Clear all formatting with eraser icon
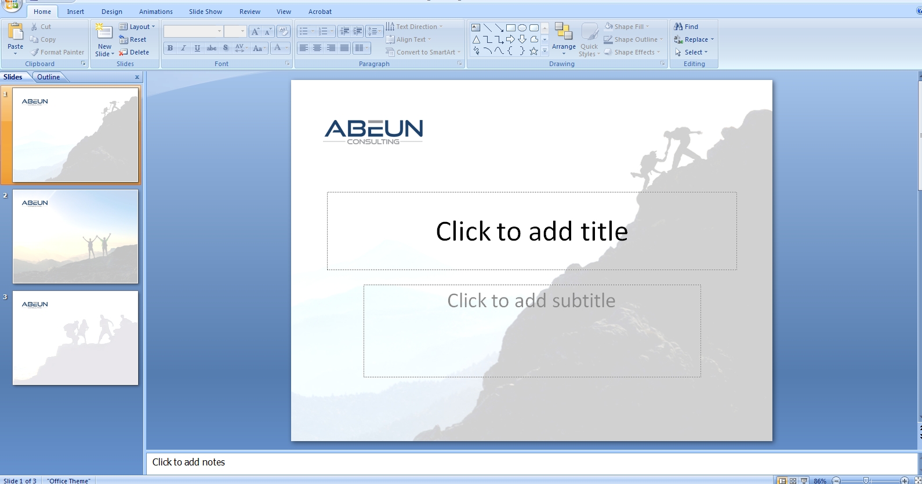 coord(284,31)
